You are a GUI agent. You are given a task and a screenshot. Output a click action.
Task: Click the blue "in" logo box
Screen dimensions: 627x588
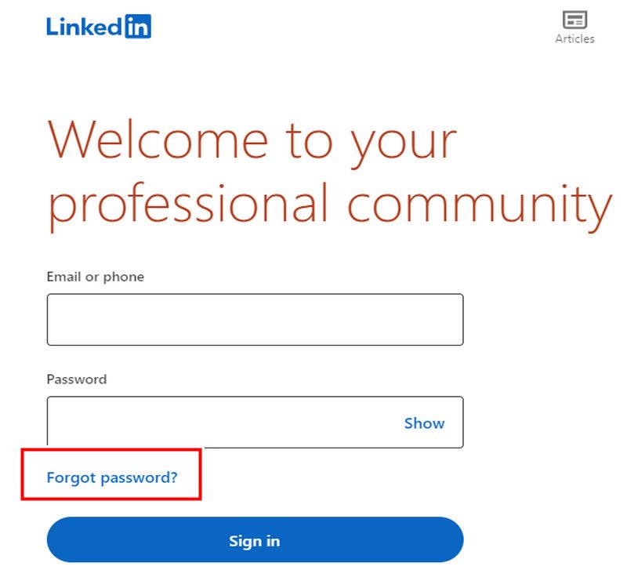(138, 26)
